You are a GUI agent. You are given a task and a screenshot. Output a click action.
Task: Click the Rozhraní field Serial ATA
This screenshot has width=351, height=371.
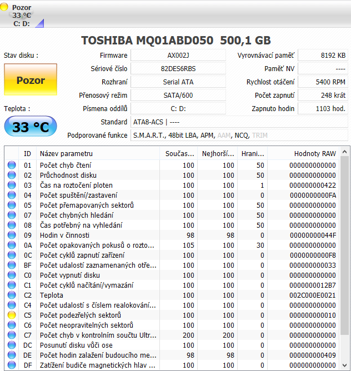178,82
